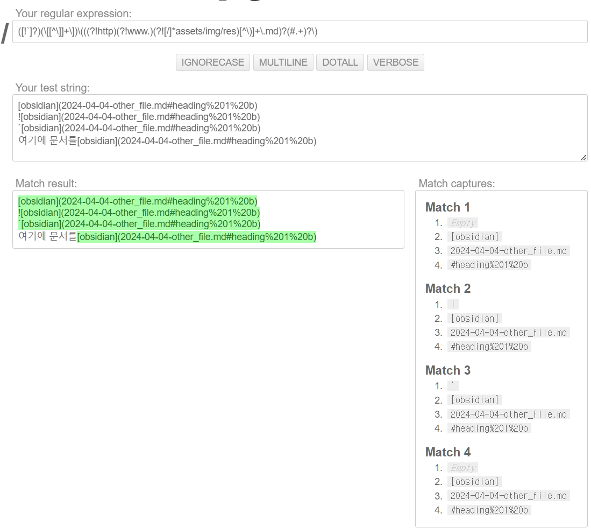This screenshot has height=528, width=591.
Task: Click the '!' capture under Match 2
Action: click(x=453, y=304)
